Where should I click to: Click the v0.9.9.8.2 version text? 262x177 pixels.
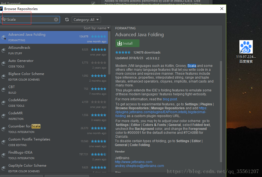pyautogui.click(x=153, y=58)
